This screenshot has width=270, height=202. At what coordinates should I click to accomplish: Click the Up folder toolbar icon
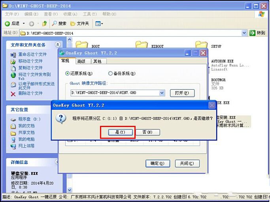pos(45,24)
